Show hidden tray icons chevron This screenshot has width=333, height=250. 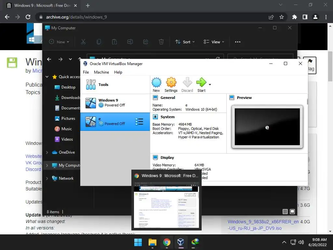tap(284, 242)
